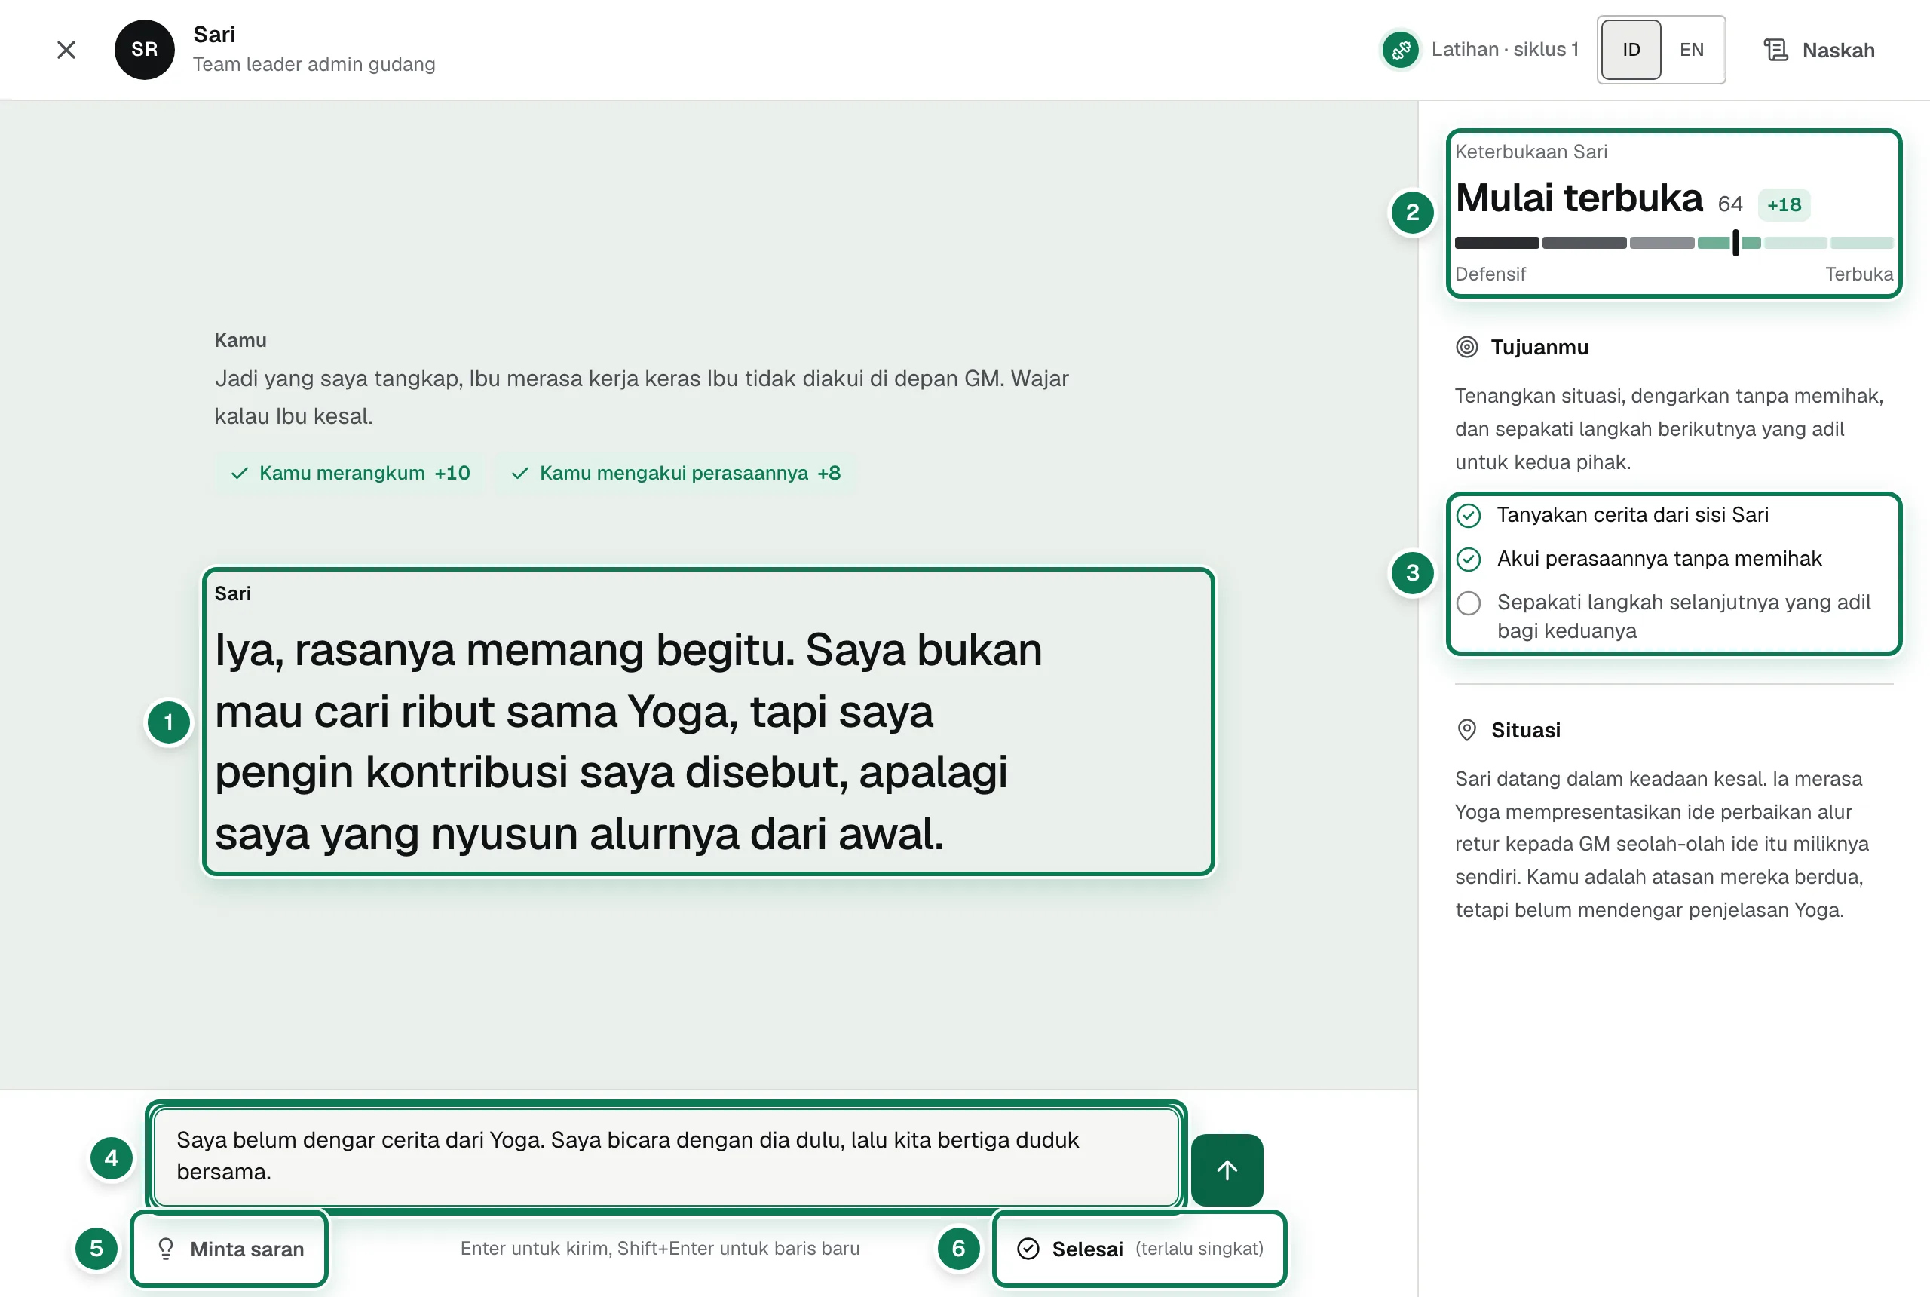Click the Enter untuk kirim hint text
The width and height of the screenshot is (1930, 1297).
[660, 1249]
